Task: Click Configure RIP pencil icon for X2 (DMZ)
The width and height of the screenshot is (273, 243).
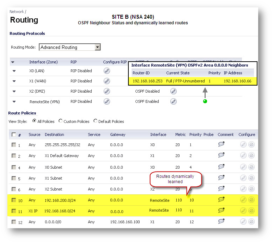Action: point(107,91)
